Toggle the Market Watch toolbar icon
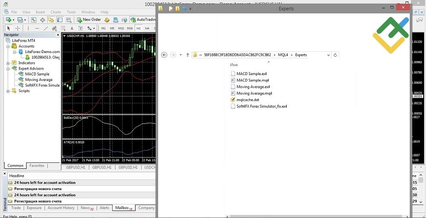 (34, 20)
